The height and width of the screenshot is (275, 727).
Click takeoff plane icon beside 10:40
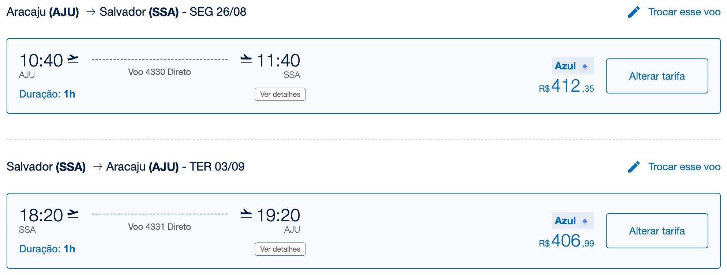click(x=73, y=59)
